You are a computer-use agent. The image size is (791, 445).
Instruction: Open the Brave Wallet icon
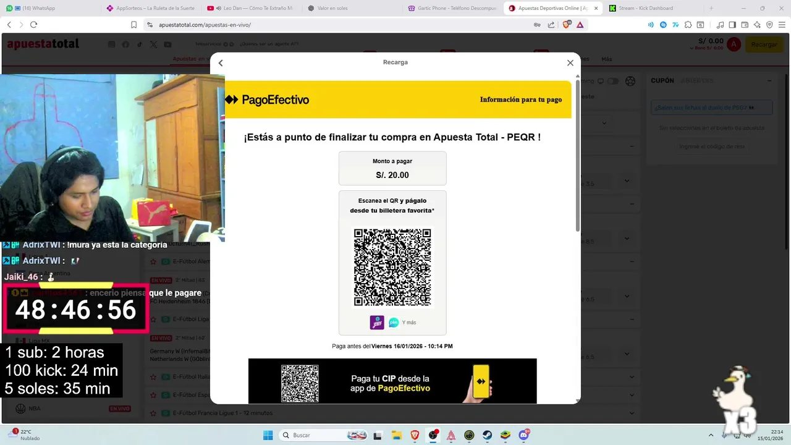(x=745, y=25)
